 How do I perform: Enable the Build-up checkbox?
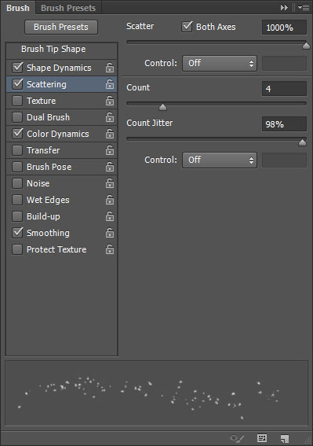click(x=17, y=216)
